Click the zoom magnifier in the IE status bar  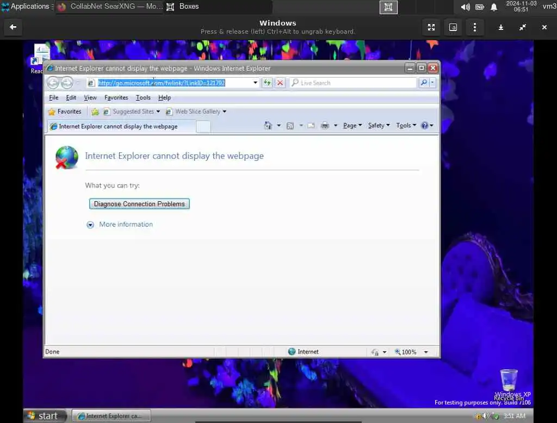398,352
